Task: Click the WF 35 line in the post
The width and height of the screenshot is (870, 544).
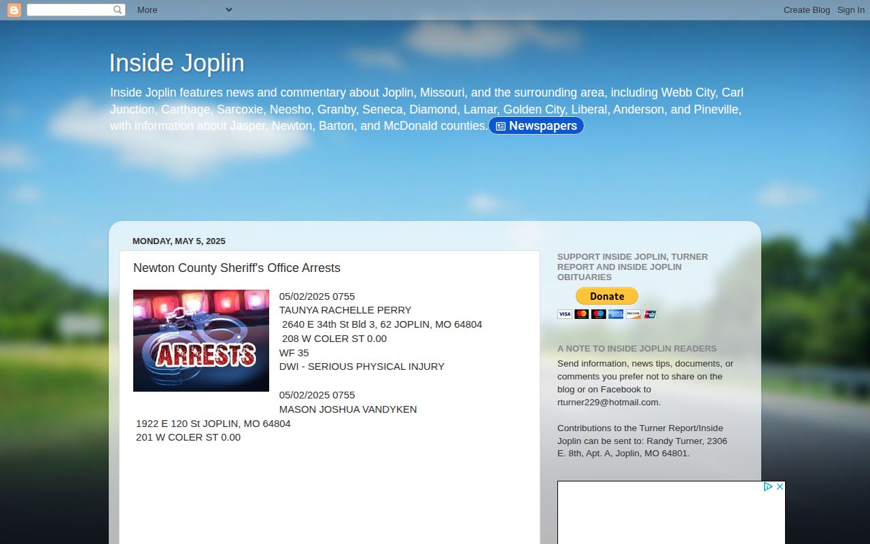Action: [x=294, y=353]
